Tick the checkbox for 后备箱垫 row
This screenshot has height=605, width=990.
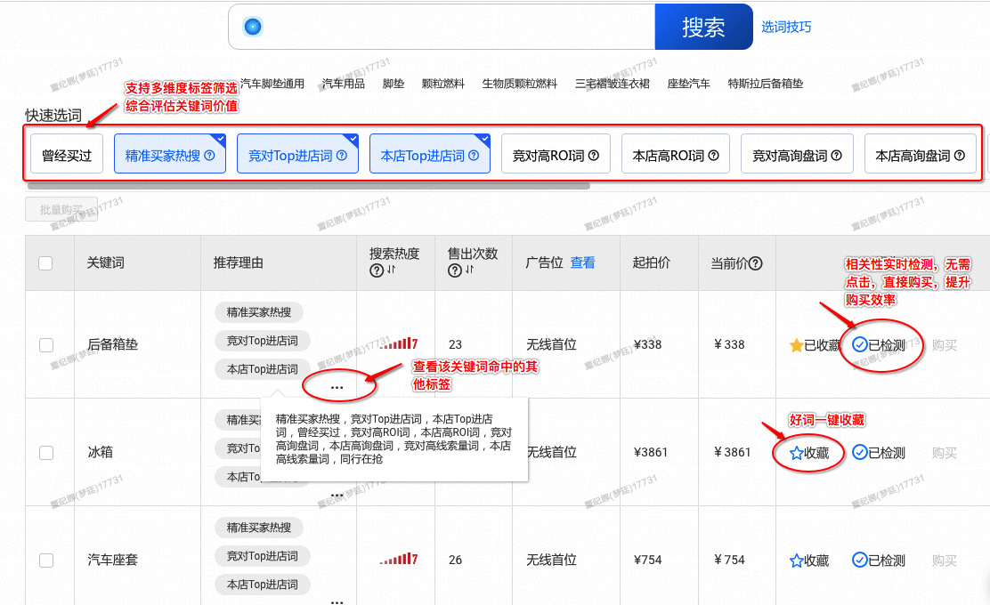(x=46, y=345)
